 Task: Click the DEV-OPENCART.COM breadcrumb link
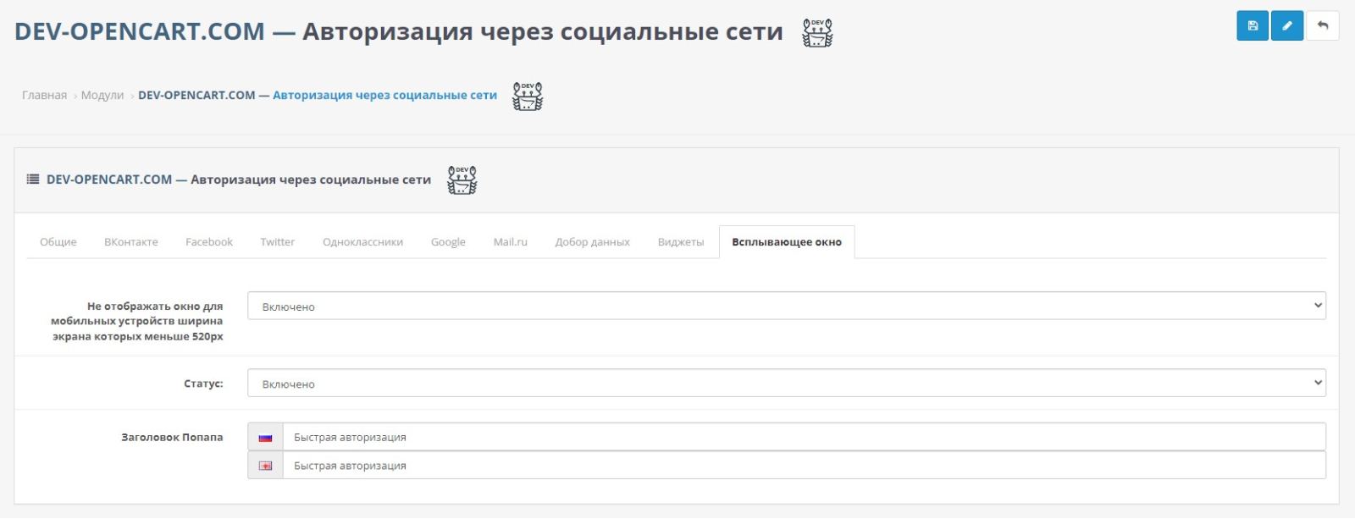pyautogui.click(x=318, y=96)
